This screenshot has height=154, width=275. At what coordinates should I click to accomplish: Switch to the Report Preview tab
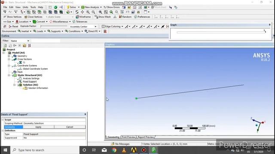coord(146,137)
